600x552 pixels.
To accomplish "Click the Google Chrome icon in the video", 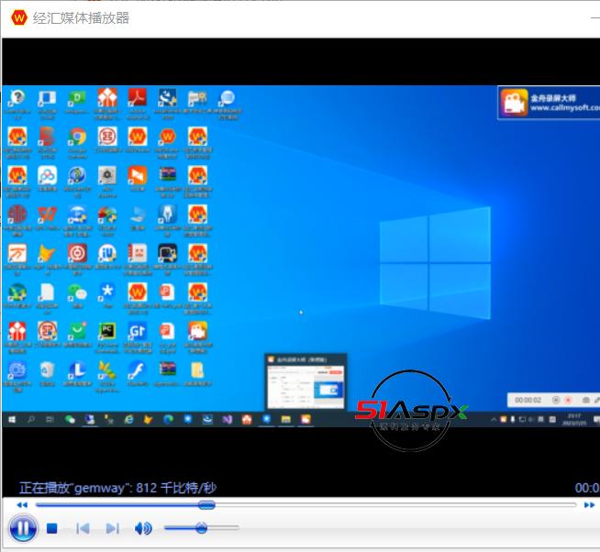I will pyautogui.click(x=77, y=137).
